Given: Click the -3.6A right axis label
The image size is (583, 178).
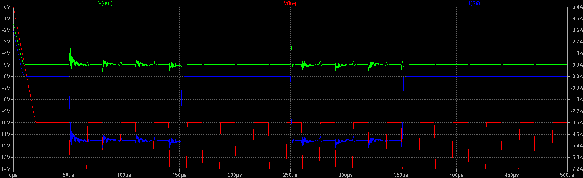Looking at the screenshot, I should [x=577, y=122].
